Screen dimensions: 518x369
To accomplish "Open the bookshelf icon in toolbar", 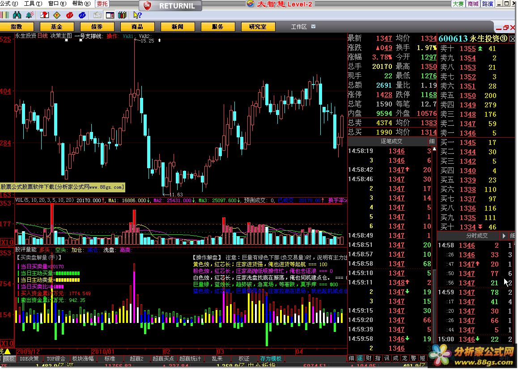I will [122, 15].
